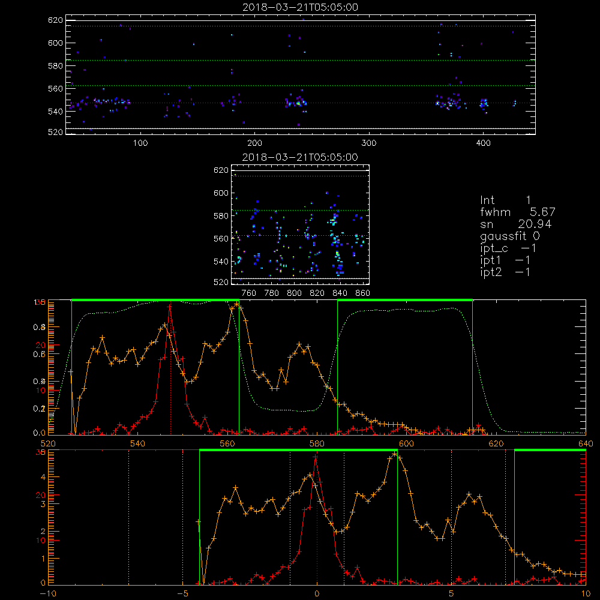
Task: Click y-axis label 580 on top plot
Action: tap(55, 66)
